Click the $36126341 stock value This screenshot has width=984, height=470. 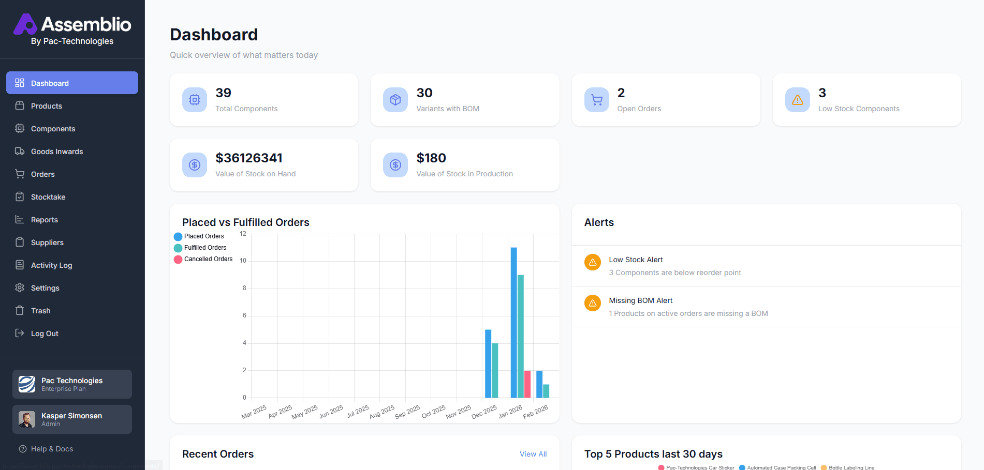pos(249,158)
